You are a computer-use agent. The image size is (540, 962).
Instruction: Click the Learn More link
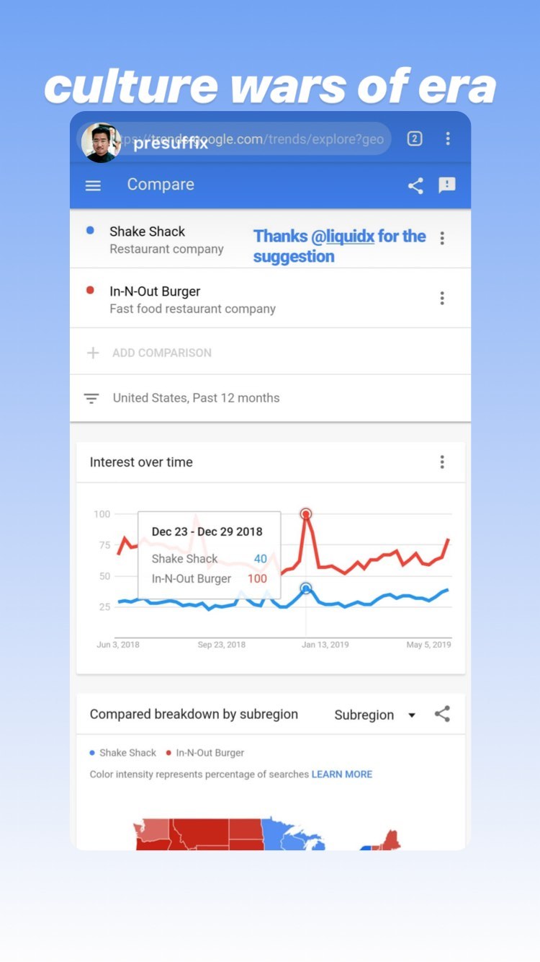342,774
